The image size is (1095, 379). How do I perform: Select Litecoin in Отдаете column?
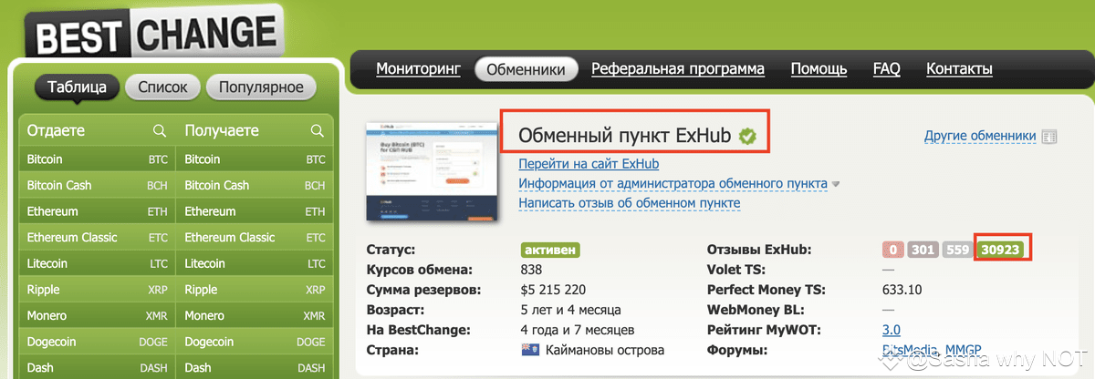click(97, 263)
